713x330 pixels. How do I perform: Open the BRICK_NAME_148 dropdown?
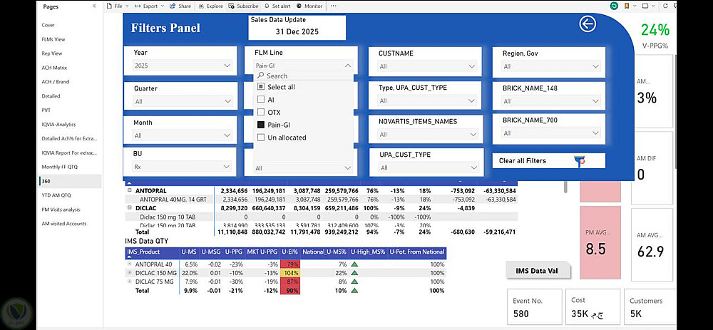click(x=550, y=101)
